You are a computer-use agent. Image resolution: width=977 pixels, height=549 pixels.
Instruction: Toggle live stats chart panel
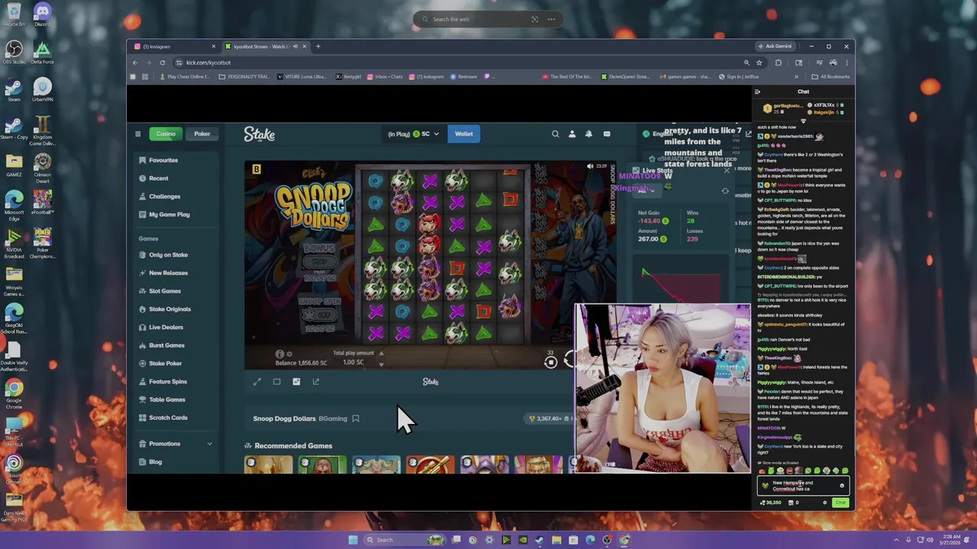coord(296,382)
